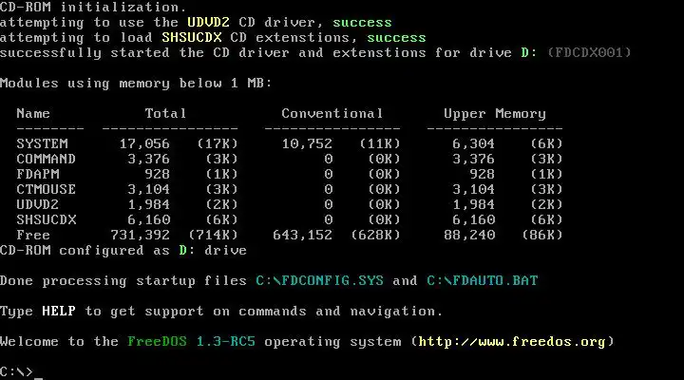Click the http://www.freedos.org URL text
This screenshot has width=684, height=380.
(x=512, y=341)
